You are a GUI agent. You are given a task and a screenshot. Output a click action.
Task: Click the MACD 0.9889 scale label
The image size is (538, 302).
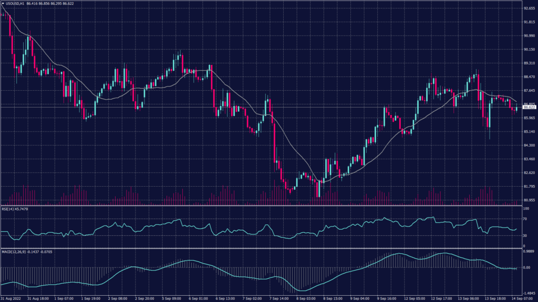click(x=529, y=253)
